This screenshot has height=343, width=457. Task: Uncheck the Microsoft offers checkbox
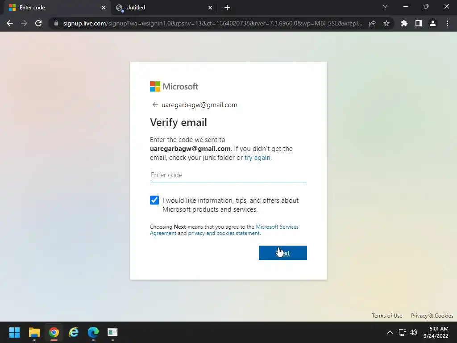(x=154, y=200)
